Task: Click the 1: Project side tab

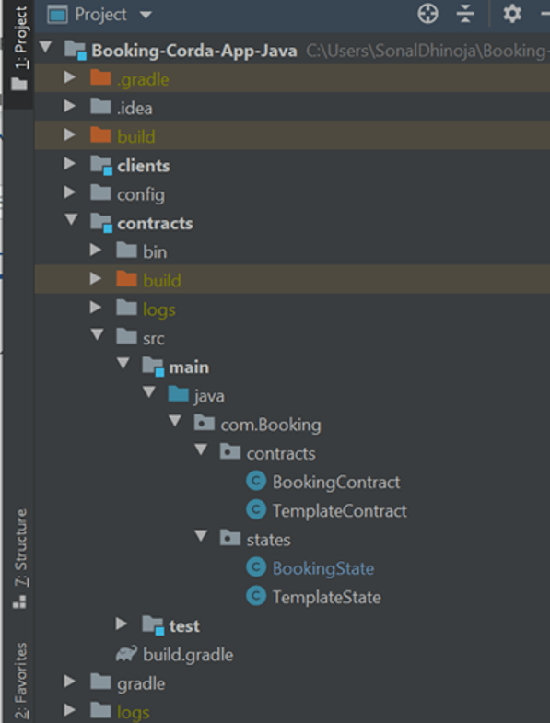Action: (20, 48)
